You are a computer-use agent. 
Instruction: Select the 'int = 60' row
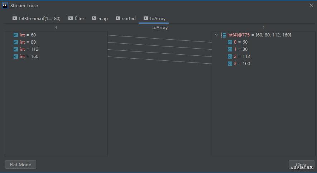(x=56, y=35)
